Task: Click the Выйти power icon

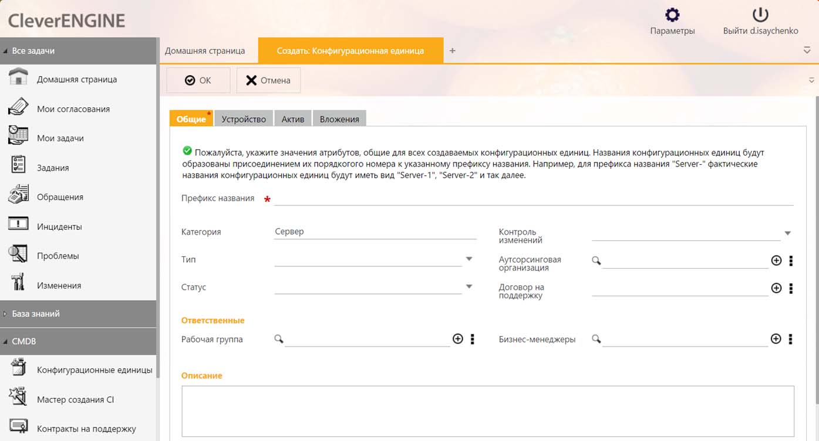Action: coord(760,15)
